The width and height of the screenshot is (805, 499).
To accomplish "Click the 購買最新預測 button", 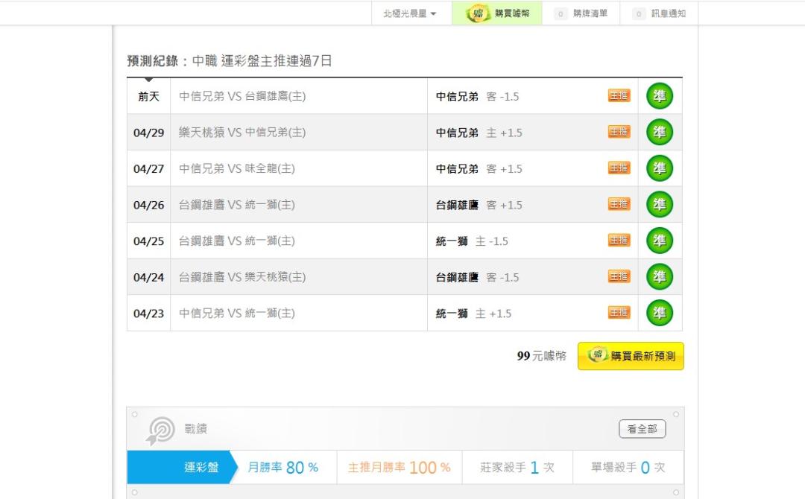I will [x=631, y=356].
